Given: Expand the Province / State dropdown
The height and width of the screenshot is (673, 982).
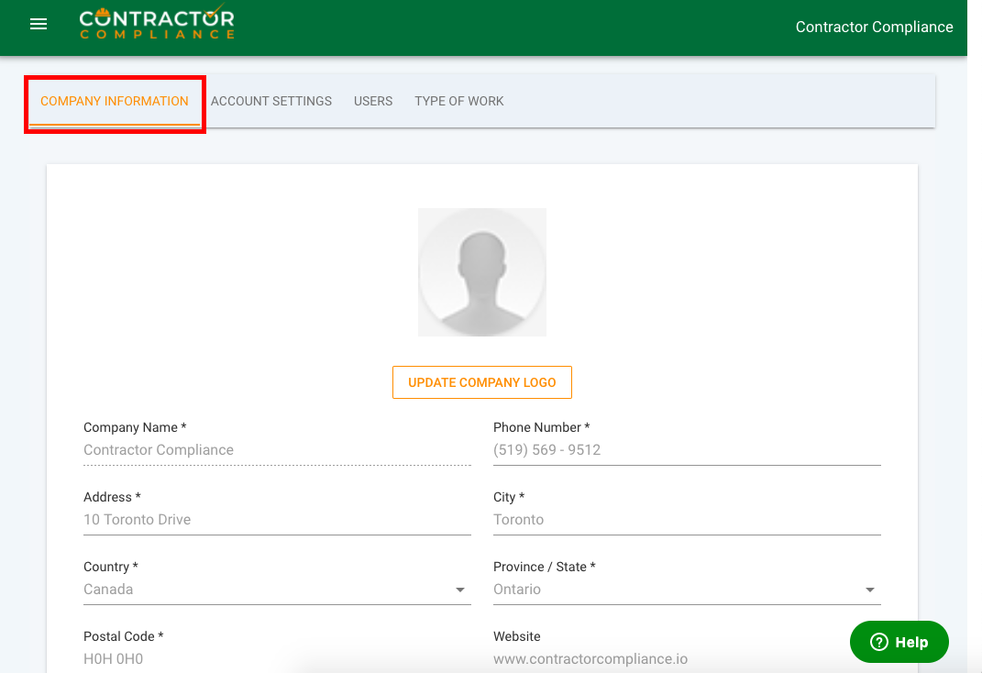Looking at the screenshot, I should pos(686,590).
